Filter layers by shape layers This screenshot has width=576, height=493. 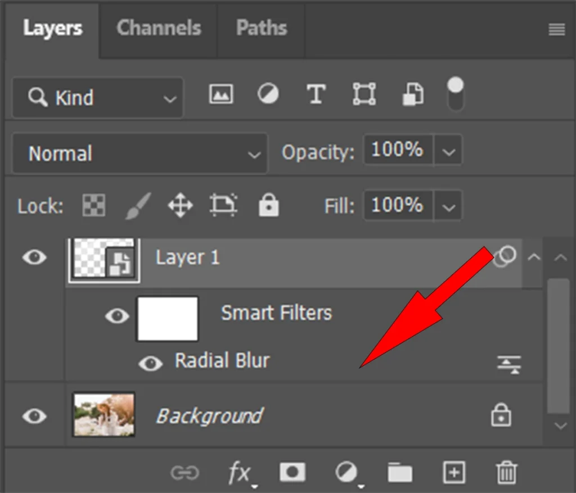click(x=364, y=94)
